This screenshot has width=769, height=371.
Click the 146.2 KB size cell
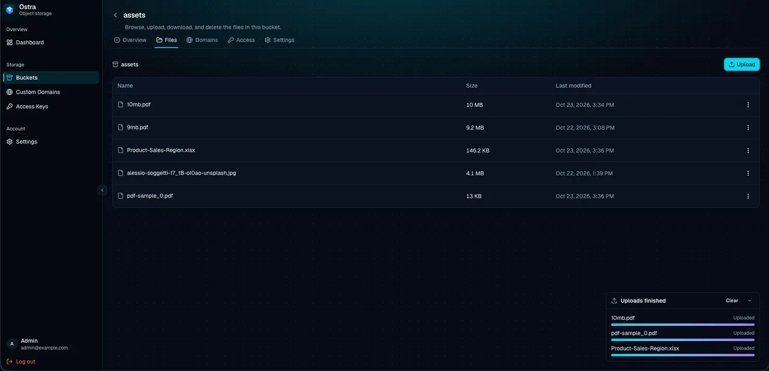tap(478, 151)
